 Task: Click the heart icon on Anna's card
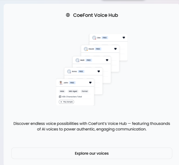point(99,71)
